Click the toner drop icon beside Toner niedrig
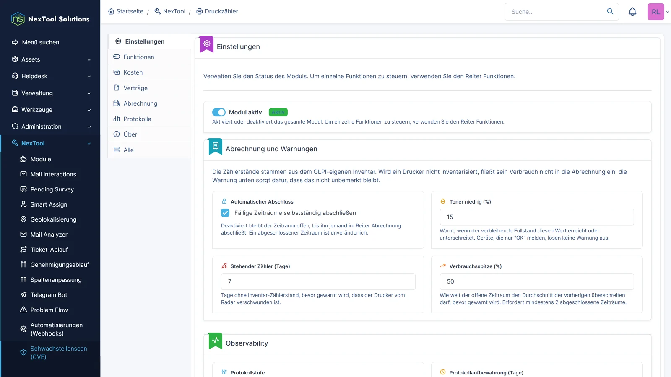 [443, 201]
